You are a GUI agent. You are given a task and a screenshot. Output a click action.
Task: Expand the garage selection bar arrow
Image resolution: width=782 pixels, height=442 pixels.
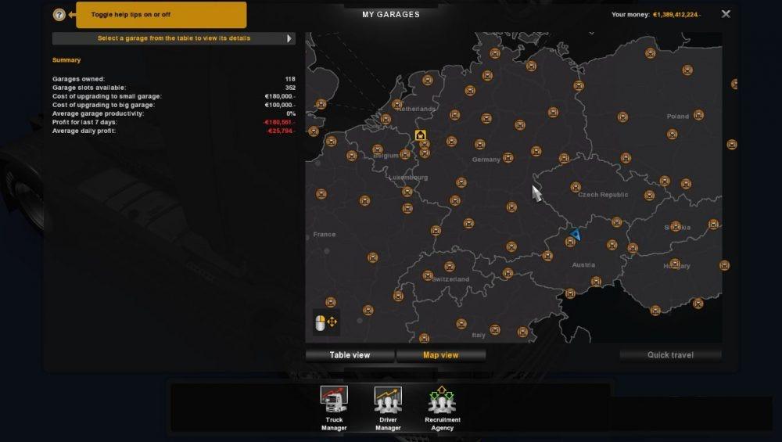pos(289,38)
